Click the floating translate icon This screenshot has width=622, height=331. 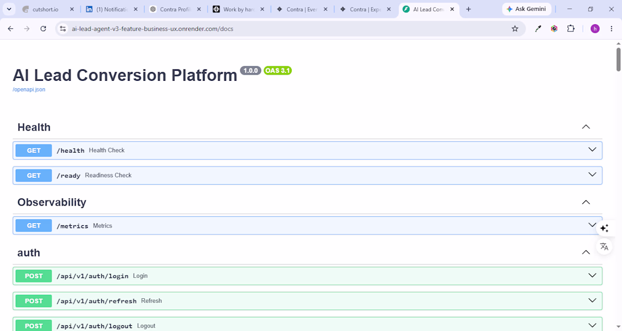tap(604, 247)
